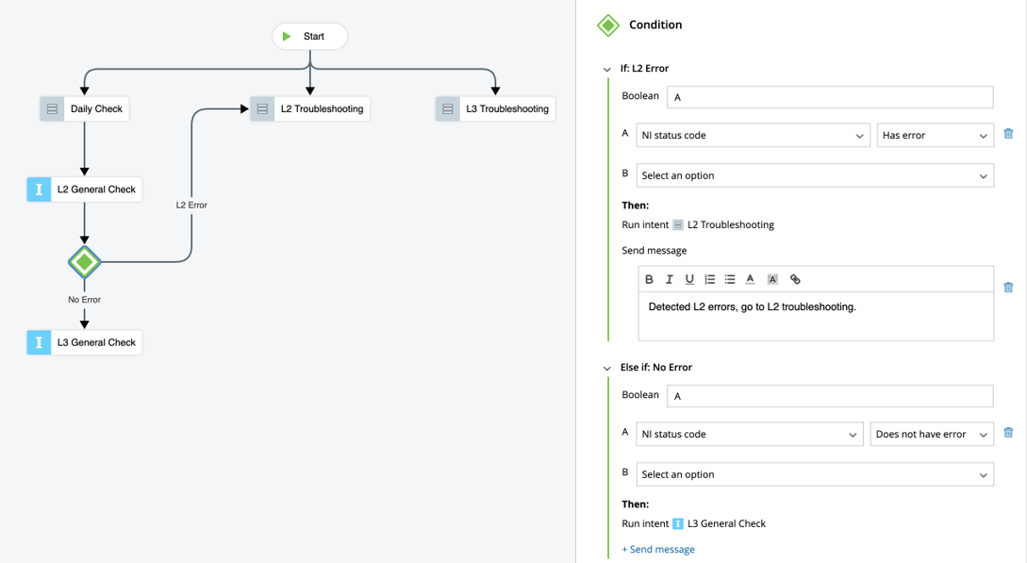The width and height of the screenshot is (1027, 563).
Task: Delete the L2 Error send message block
Action: (1008, 288)
